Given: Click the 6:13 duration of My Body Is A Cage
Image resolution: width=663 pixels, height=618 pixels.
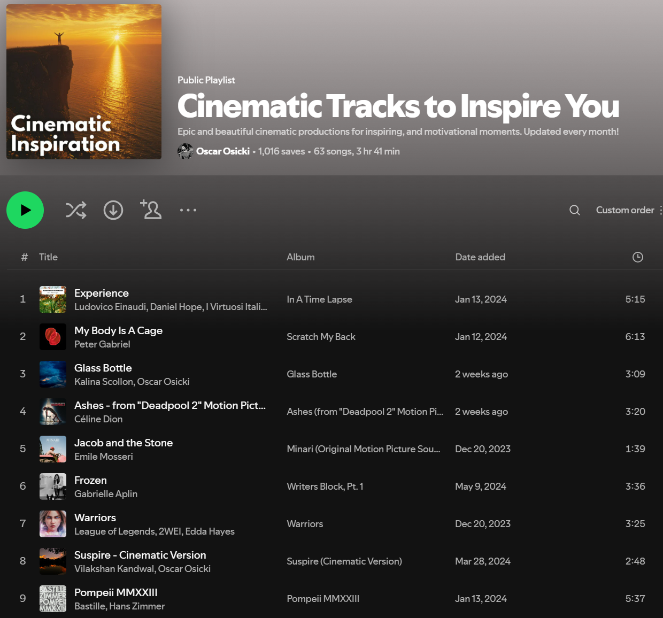Looking at the screenshot, I should coord(635,337).
